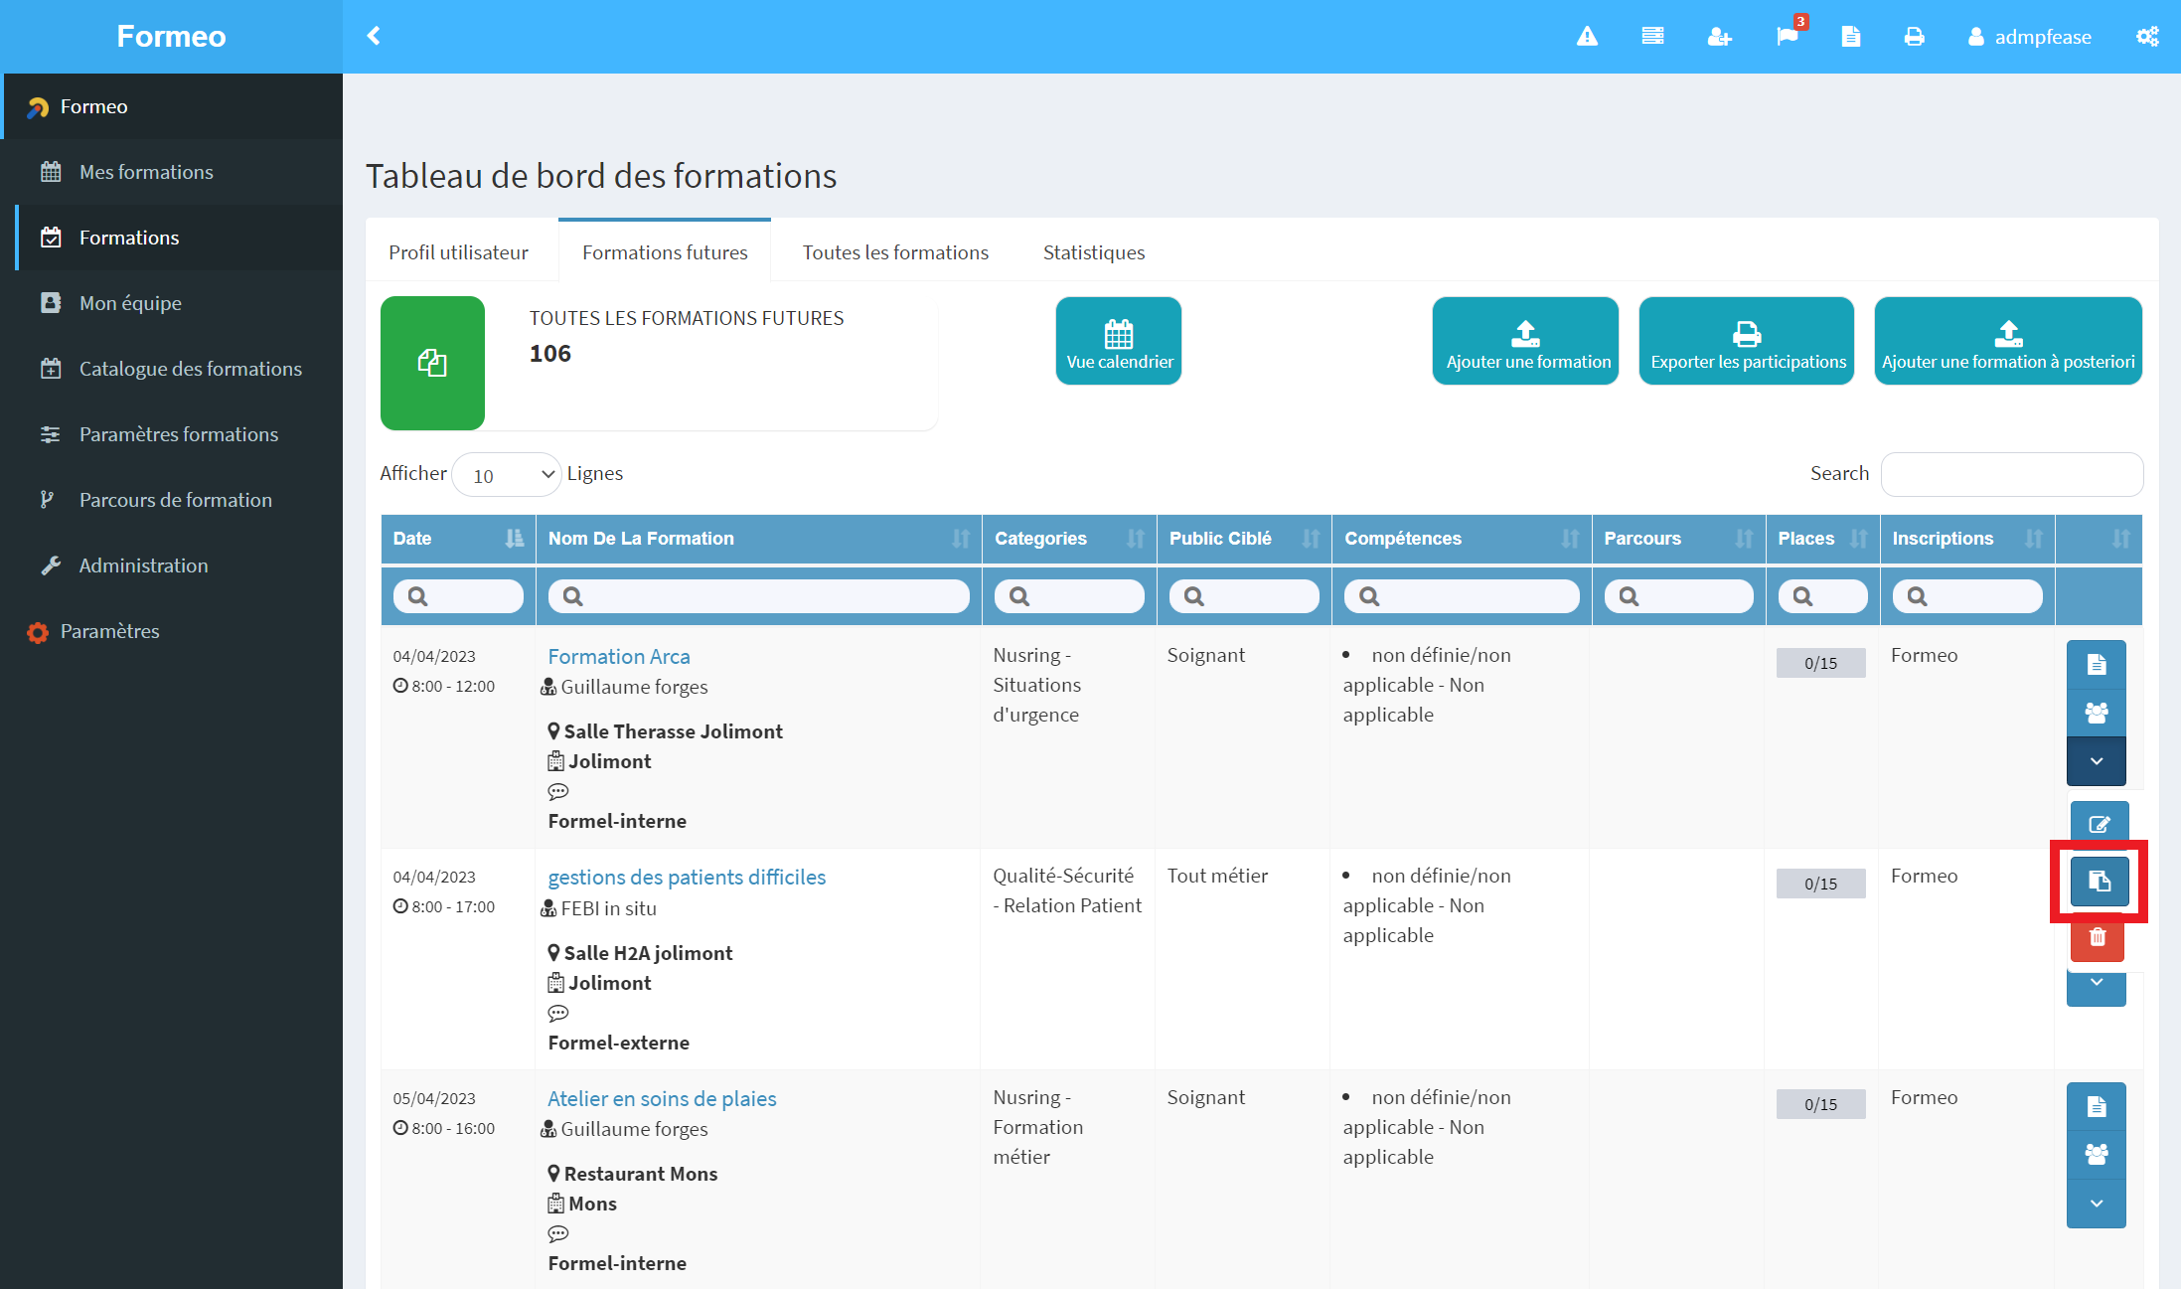Open participants icon for Formation Arca
Image resolution: width=2181 pixels, height=1289 pixels.
2097,713
